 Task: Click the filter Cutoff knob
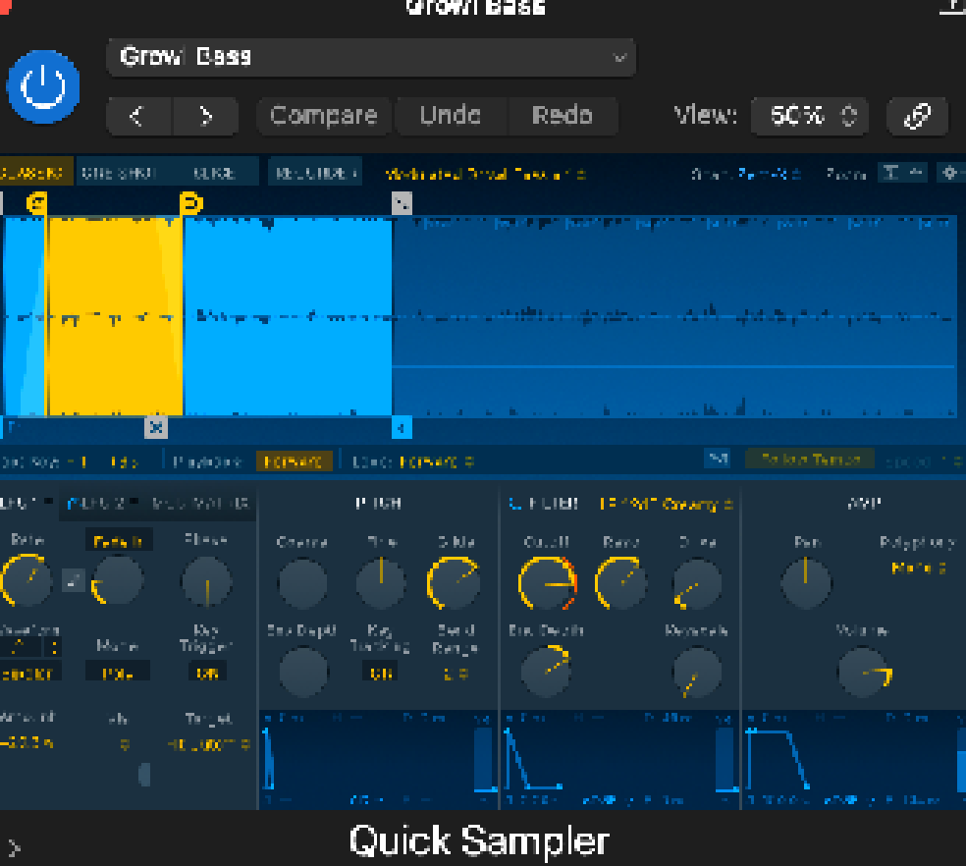[x=547, y=582]
